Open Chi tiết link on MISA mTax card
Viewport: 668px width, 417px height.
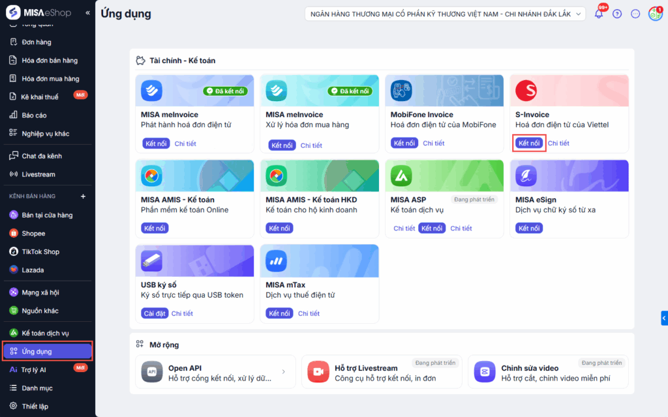point(309,313)
